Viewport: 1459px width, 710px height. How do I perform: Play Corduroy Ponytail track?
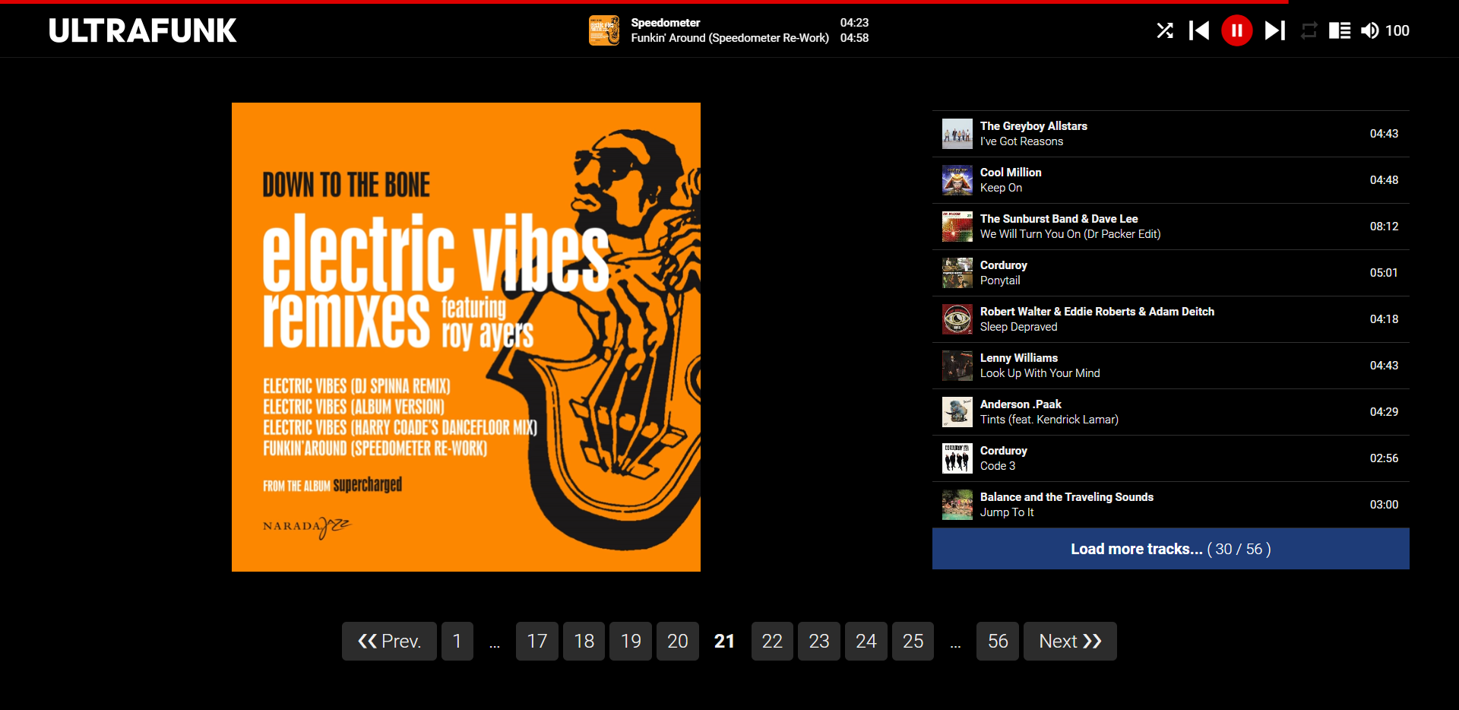pos(1171,273)
